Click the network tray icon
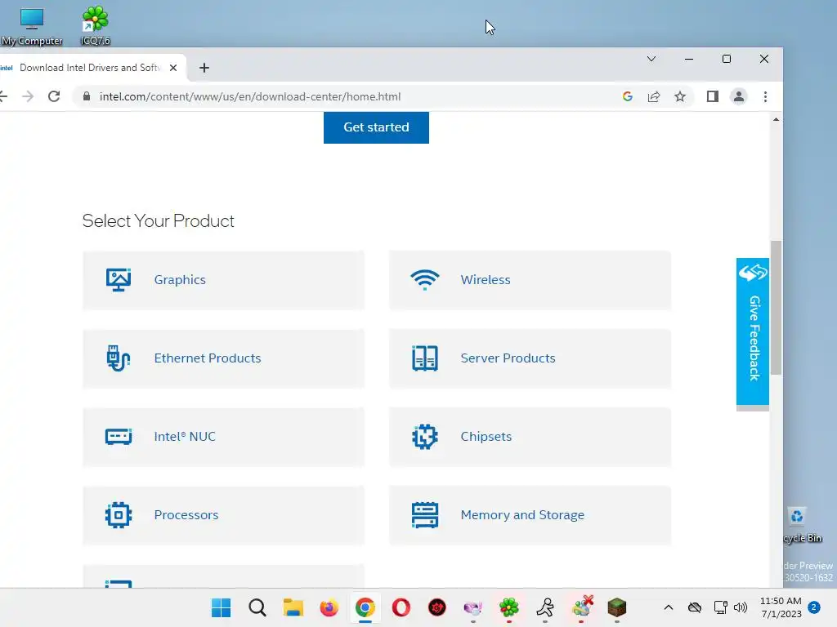837x627 pixels. pyautogui.click(x=720, y=607)
